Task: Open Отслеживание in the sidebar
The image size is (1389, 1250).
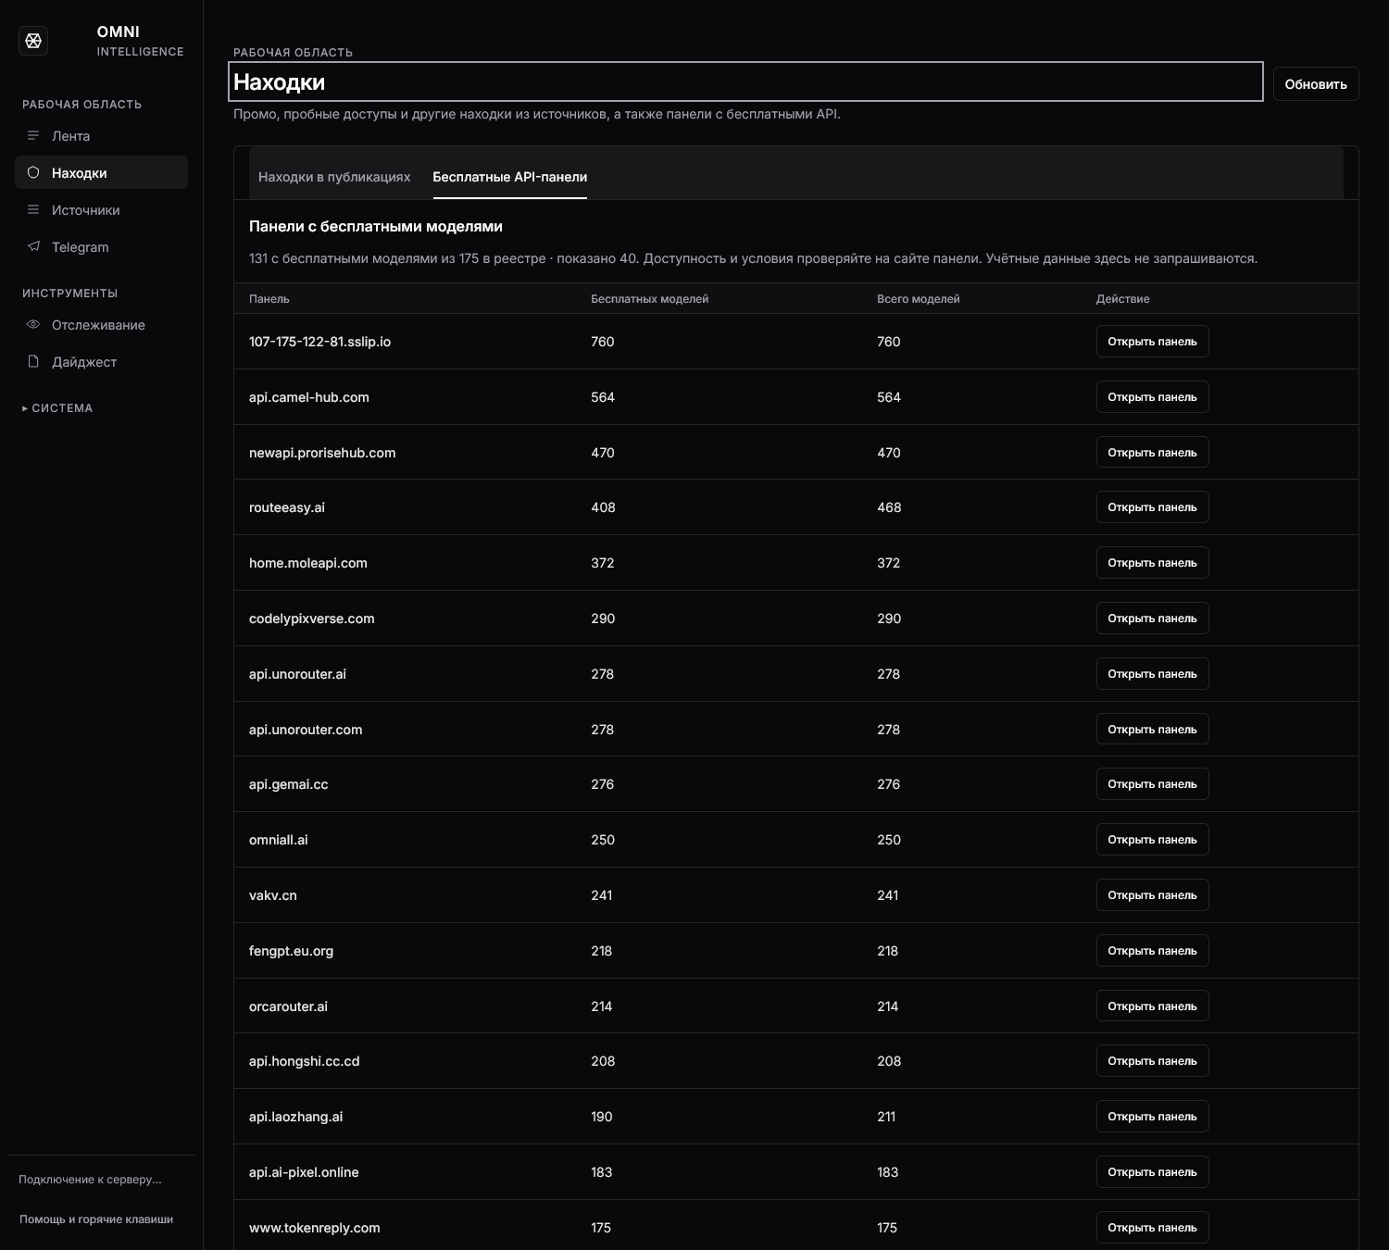Action: (101, 325)
